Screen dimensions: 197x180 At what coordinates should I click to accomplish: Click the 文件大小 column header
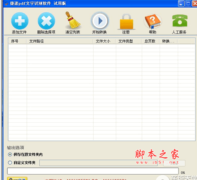(104, 41)
